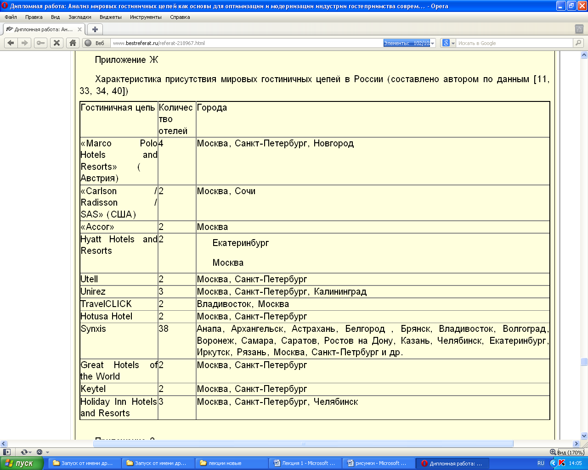The width and height of the screenshot is (588, 470).
Task: Open the Закладки menu
Action: (x=80, y=17)
